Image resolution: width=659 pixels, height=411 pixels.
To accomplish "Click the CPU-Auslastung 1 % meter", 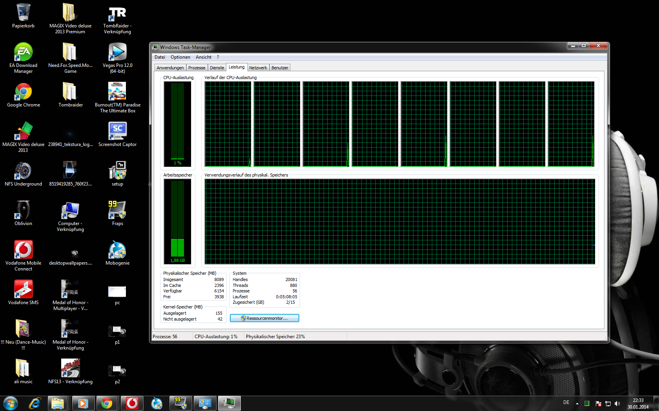I will [x=177, y=124].
